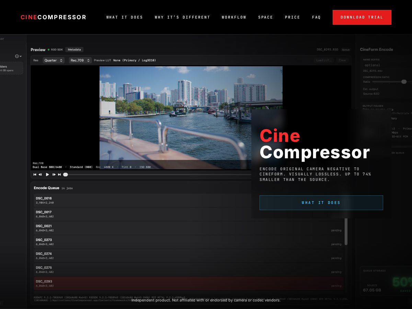Skip to start of clip
The height and width of the screenshot is (309, 412).
(x=35, y=174)
